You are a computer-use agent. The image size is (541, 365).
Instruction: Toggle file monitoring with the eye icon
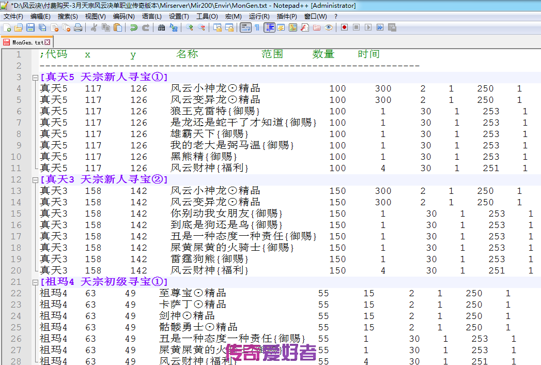[x=329, y=27]
